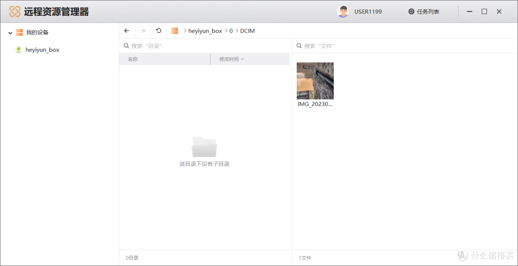Screen dimensions: 518x266
Task: Minimize the remote manager window
Action: 469,12
